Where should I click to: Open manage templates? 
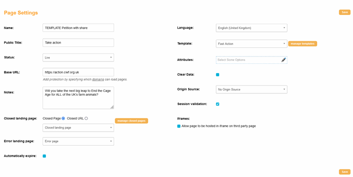pos(303,44)
